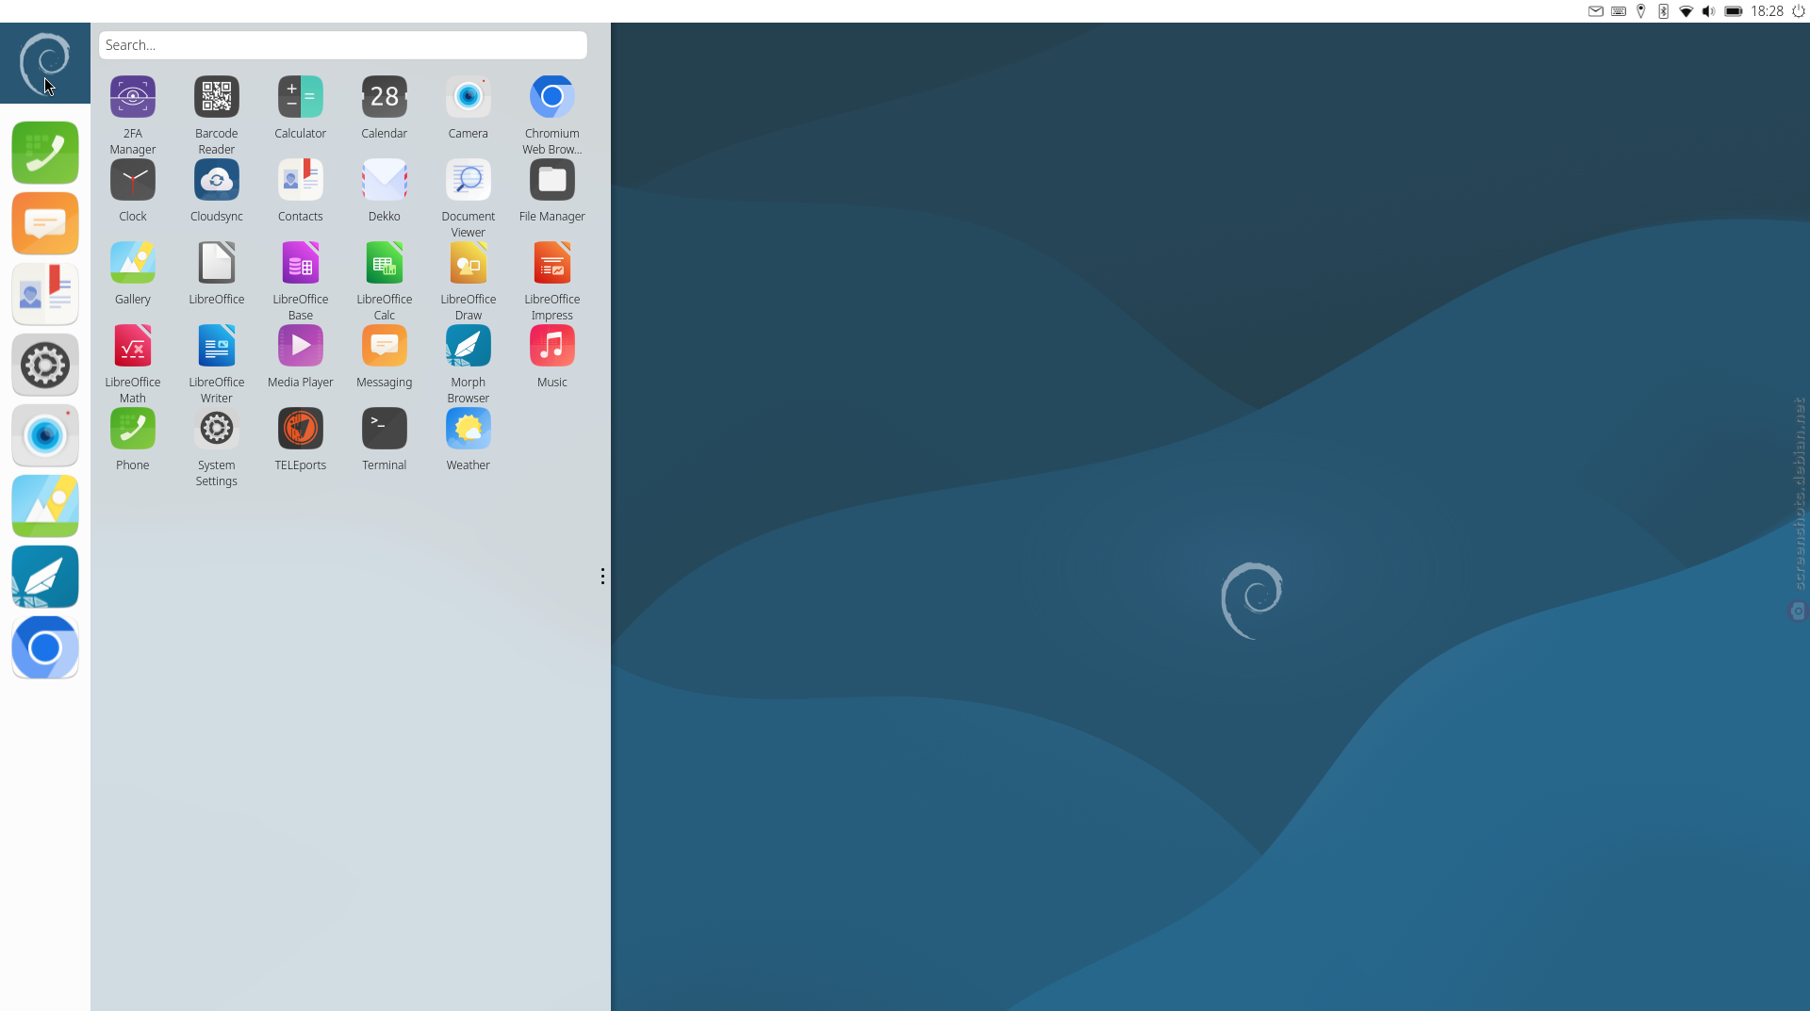Launch the TELEports app
Viewport: 1810px width, 1011px height.
click(x=301, y=429)
